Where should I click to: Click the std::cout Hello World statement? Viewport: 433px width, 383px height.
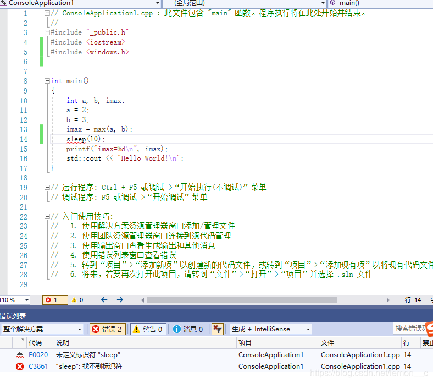[125, 158]
